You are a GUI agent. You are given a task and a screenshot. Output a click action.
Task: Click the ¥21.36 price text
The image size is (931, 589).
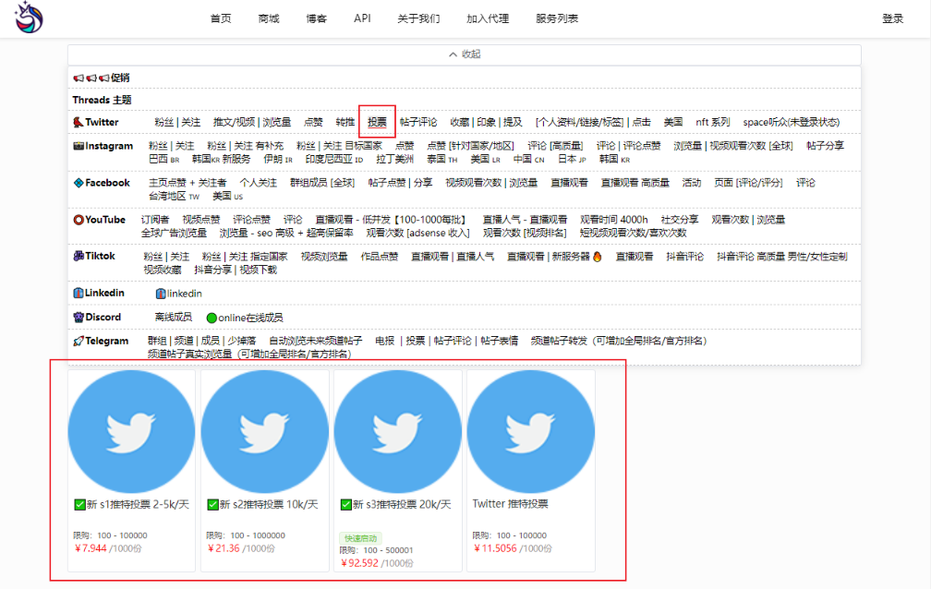(224, 548)
